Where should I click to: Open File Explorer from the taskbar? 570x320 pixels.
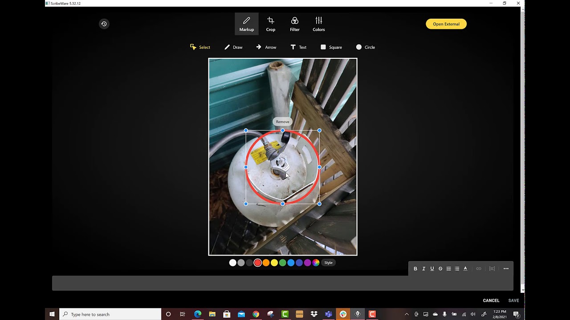point(212,314)
